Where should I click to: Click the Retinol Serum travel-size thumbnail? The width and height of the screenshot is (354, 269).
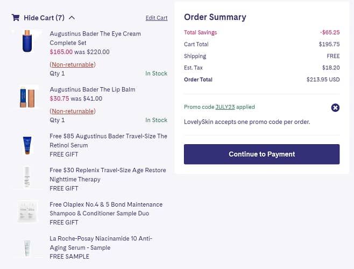pyautogui.click(x=27, y=145)
